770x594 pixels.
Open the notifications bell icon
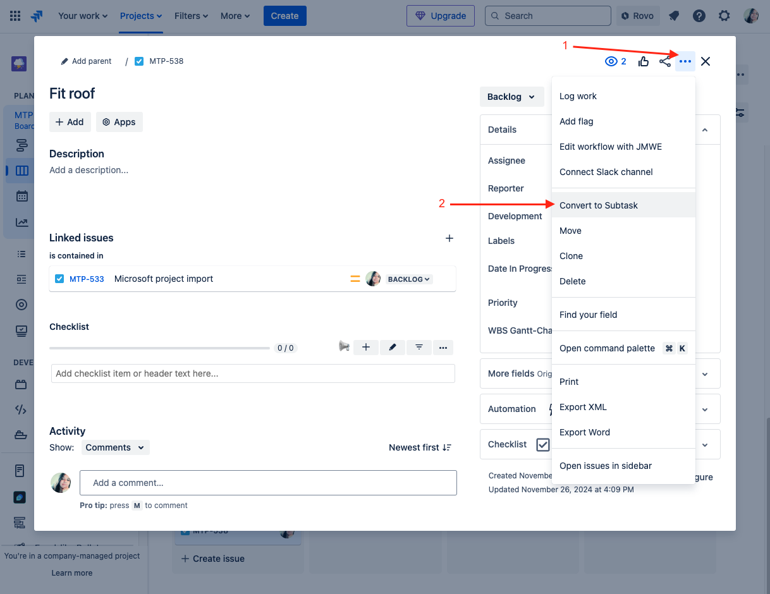point(674,16)
